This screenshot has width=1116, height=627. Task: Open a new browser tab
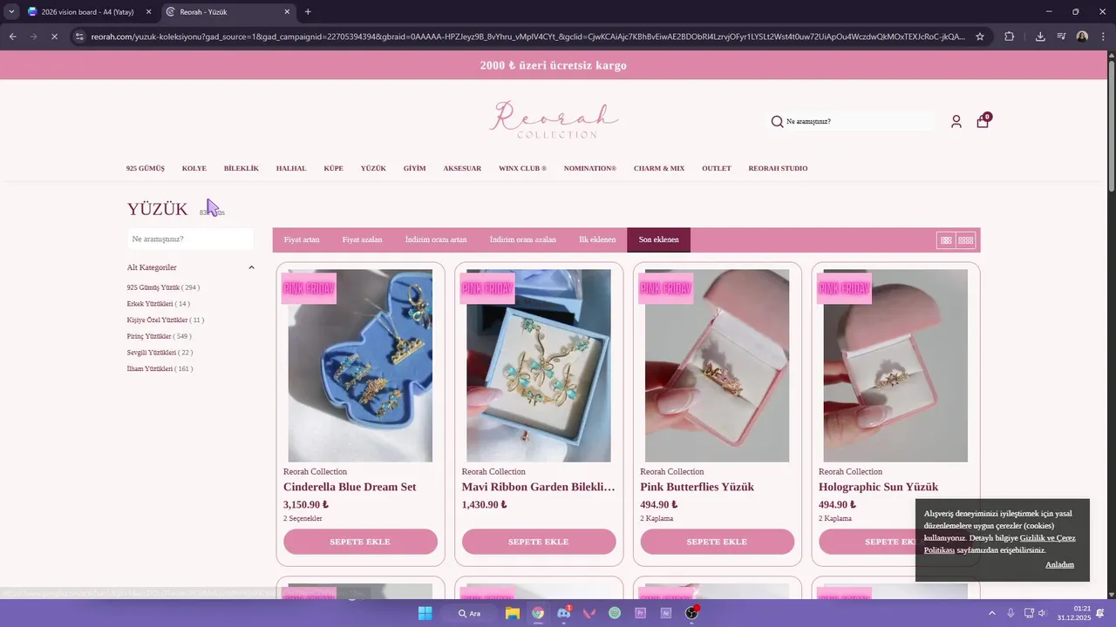click(x=308, y=12)
